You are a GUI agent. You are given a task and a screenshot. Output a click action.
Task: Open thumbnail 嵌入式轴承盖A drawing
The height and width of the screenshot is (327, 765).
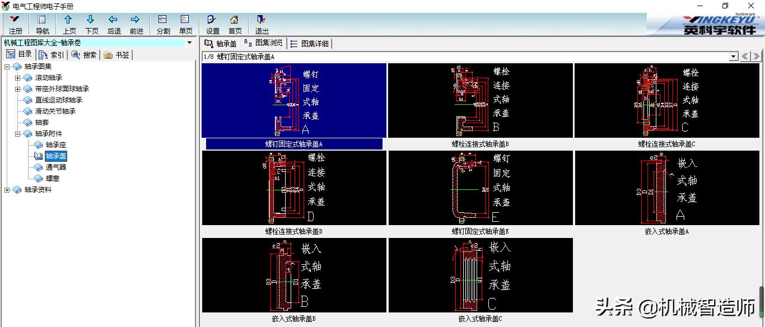667,188
